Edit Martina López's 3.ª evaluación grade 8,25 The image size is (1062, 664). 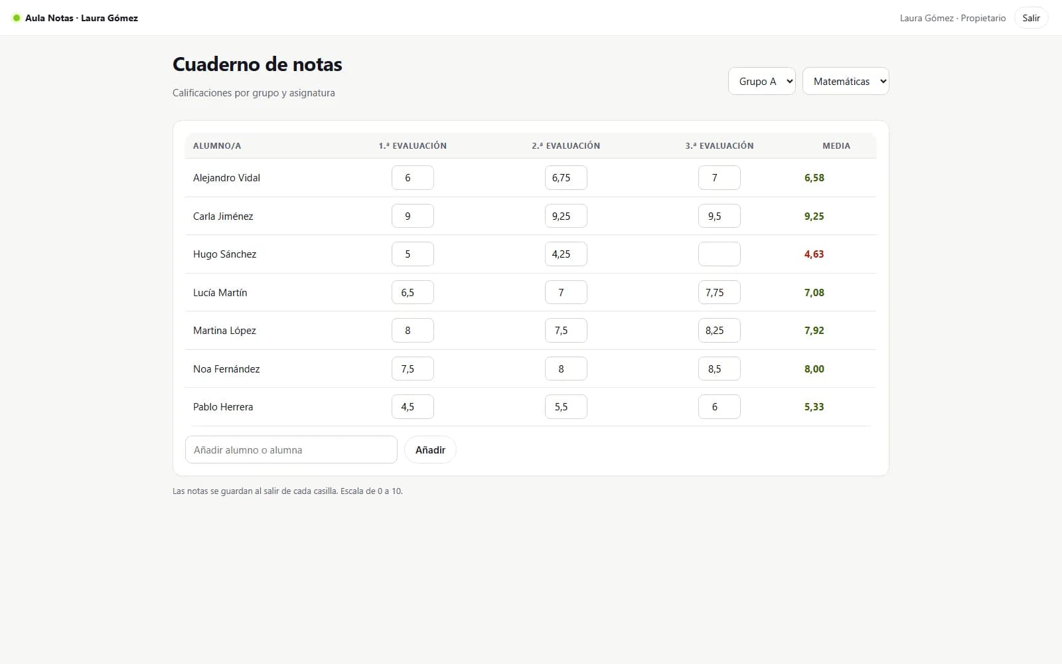pyautogui.click(x=719, y=331)
